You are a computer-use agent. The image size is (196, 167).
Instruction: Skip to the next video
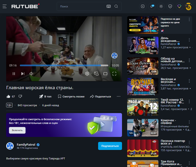(x=23, y=74)
